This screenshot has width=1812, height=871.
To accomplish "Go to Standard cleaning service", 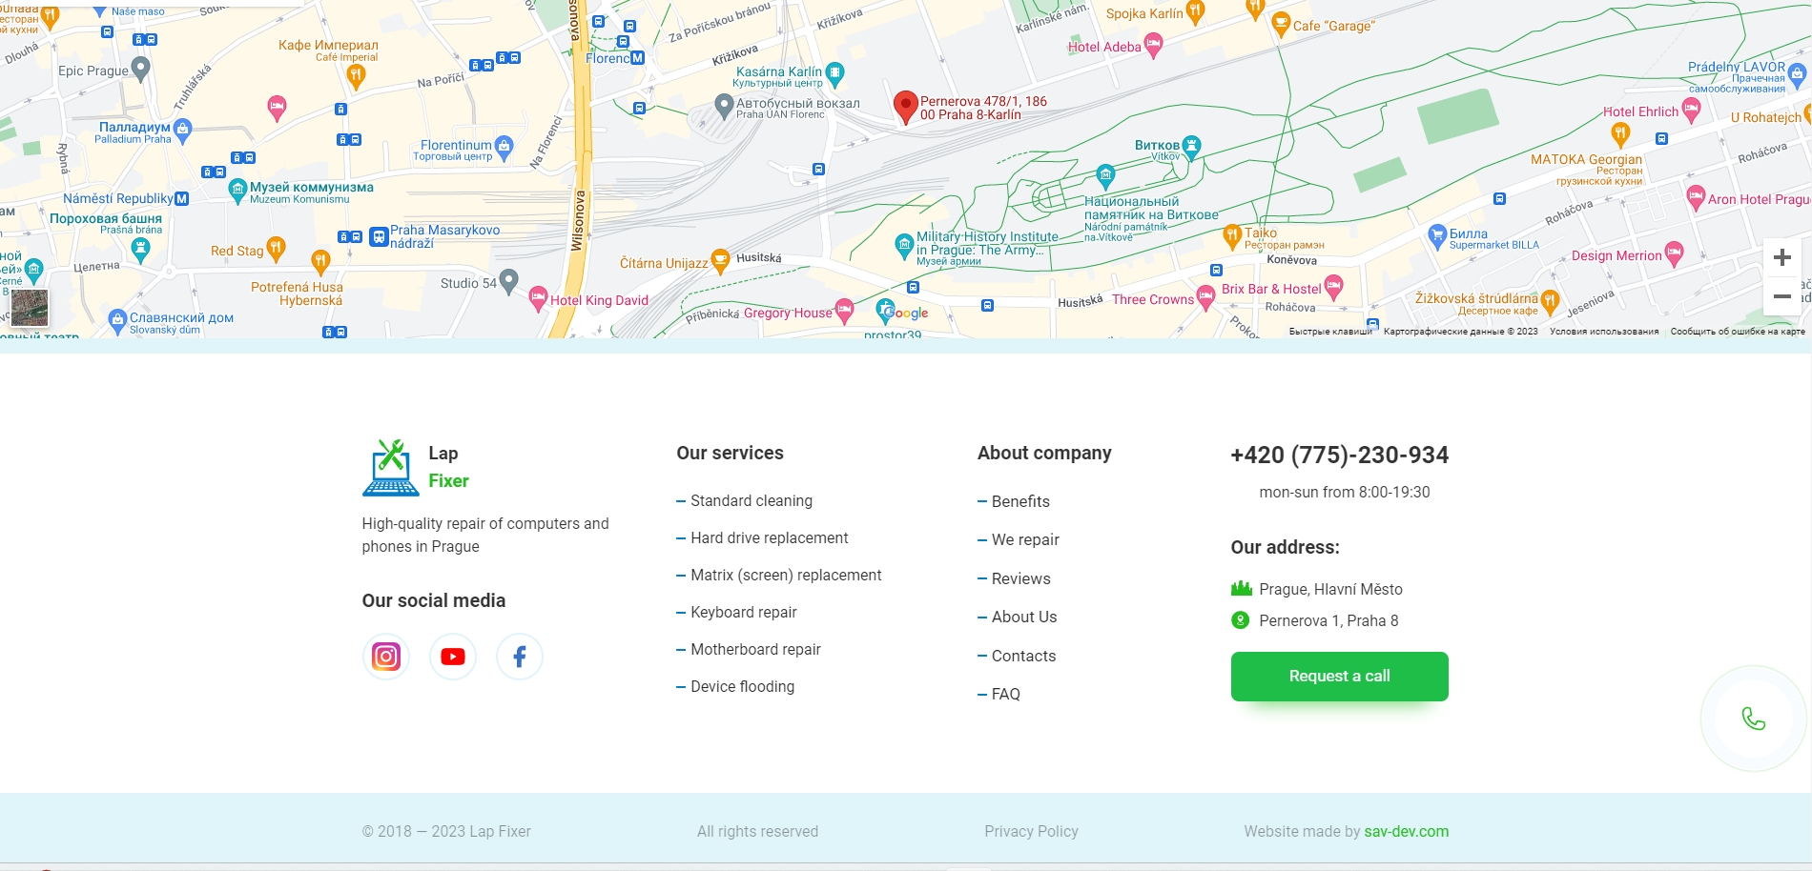I will point(751,501).
